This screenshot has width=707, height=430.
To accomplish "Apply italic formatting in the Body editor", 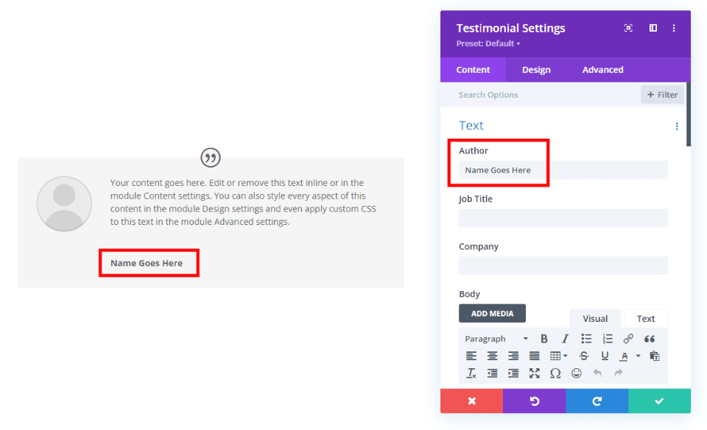I will click(x=566, y=338).
